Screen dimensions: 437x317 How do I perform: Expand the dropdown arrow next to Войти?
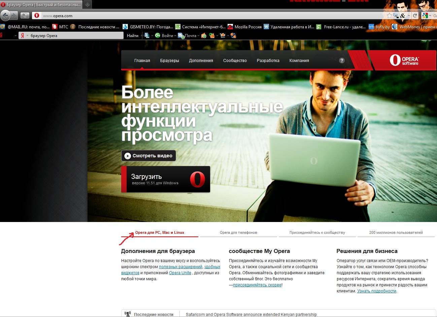click(x=175, y=35)
